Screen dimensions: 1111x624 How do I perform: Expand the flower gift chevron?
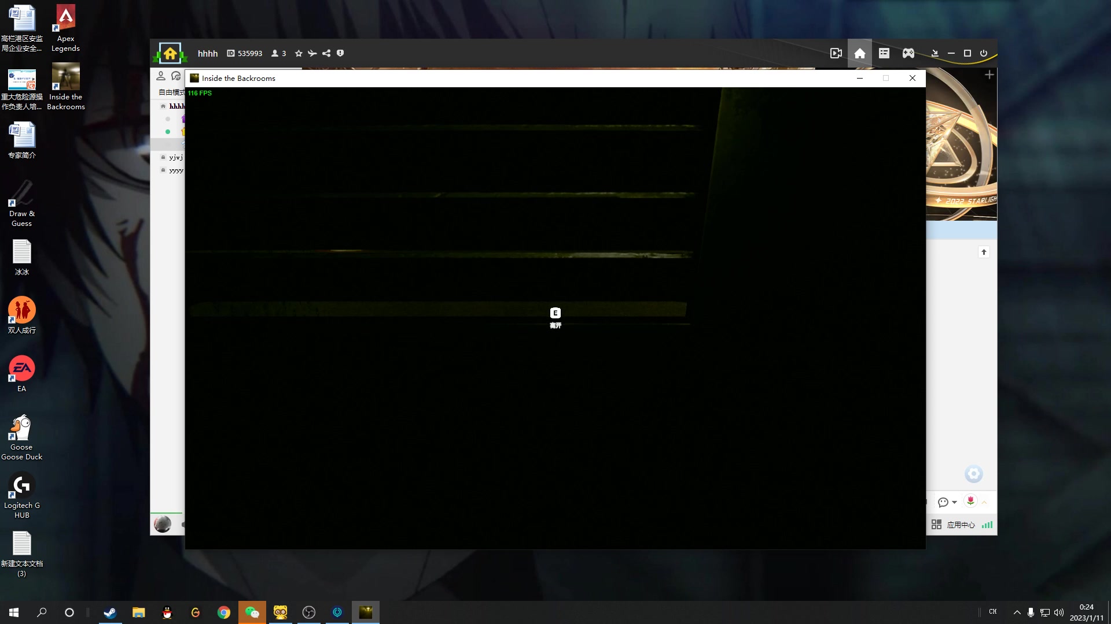(x=984, y=502)
